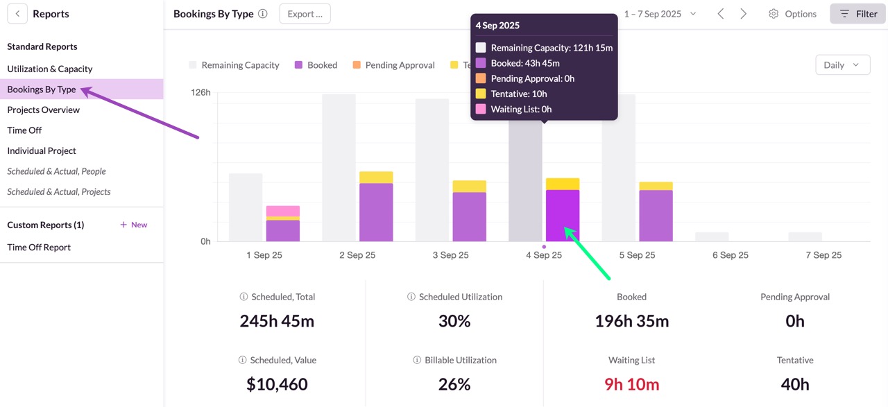Toggle Booked legend series
The height and width of the screenshot is (407, 888).
coord(316,65)
